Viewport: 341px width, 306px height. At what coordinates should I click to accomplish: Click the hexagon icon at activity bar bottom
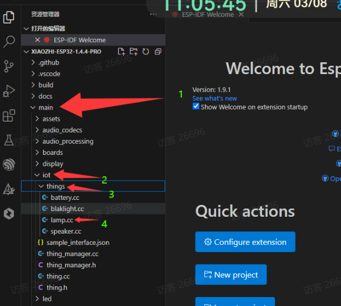coord(9,213)
